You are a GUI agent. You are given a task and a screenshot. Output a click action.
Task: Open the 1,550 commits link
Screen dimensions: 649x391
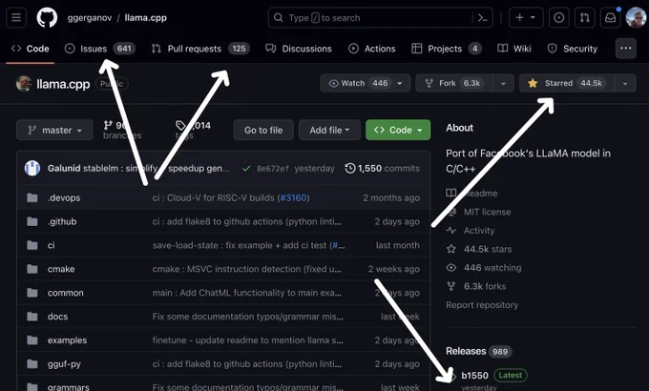(x=383, y=169)
